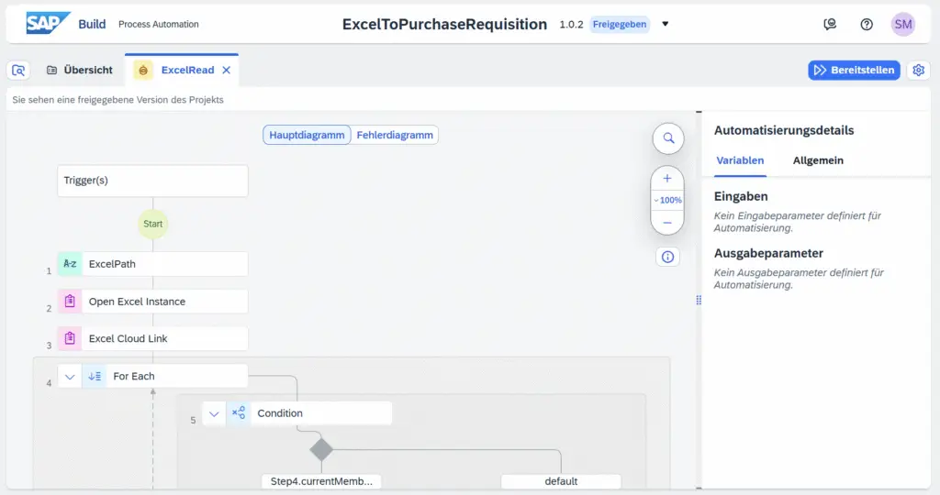Open the Übersicht tab
Screen dimensions: 940x495
click(80, 70)
